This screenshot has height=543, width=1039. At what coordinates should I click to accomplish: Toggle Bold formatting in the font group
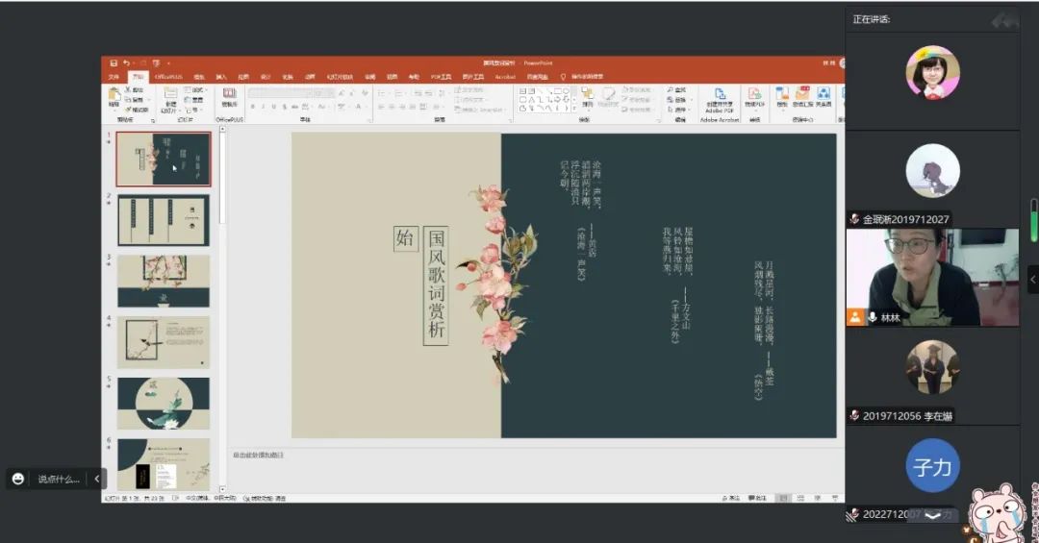(252, 107)
